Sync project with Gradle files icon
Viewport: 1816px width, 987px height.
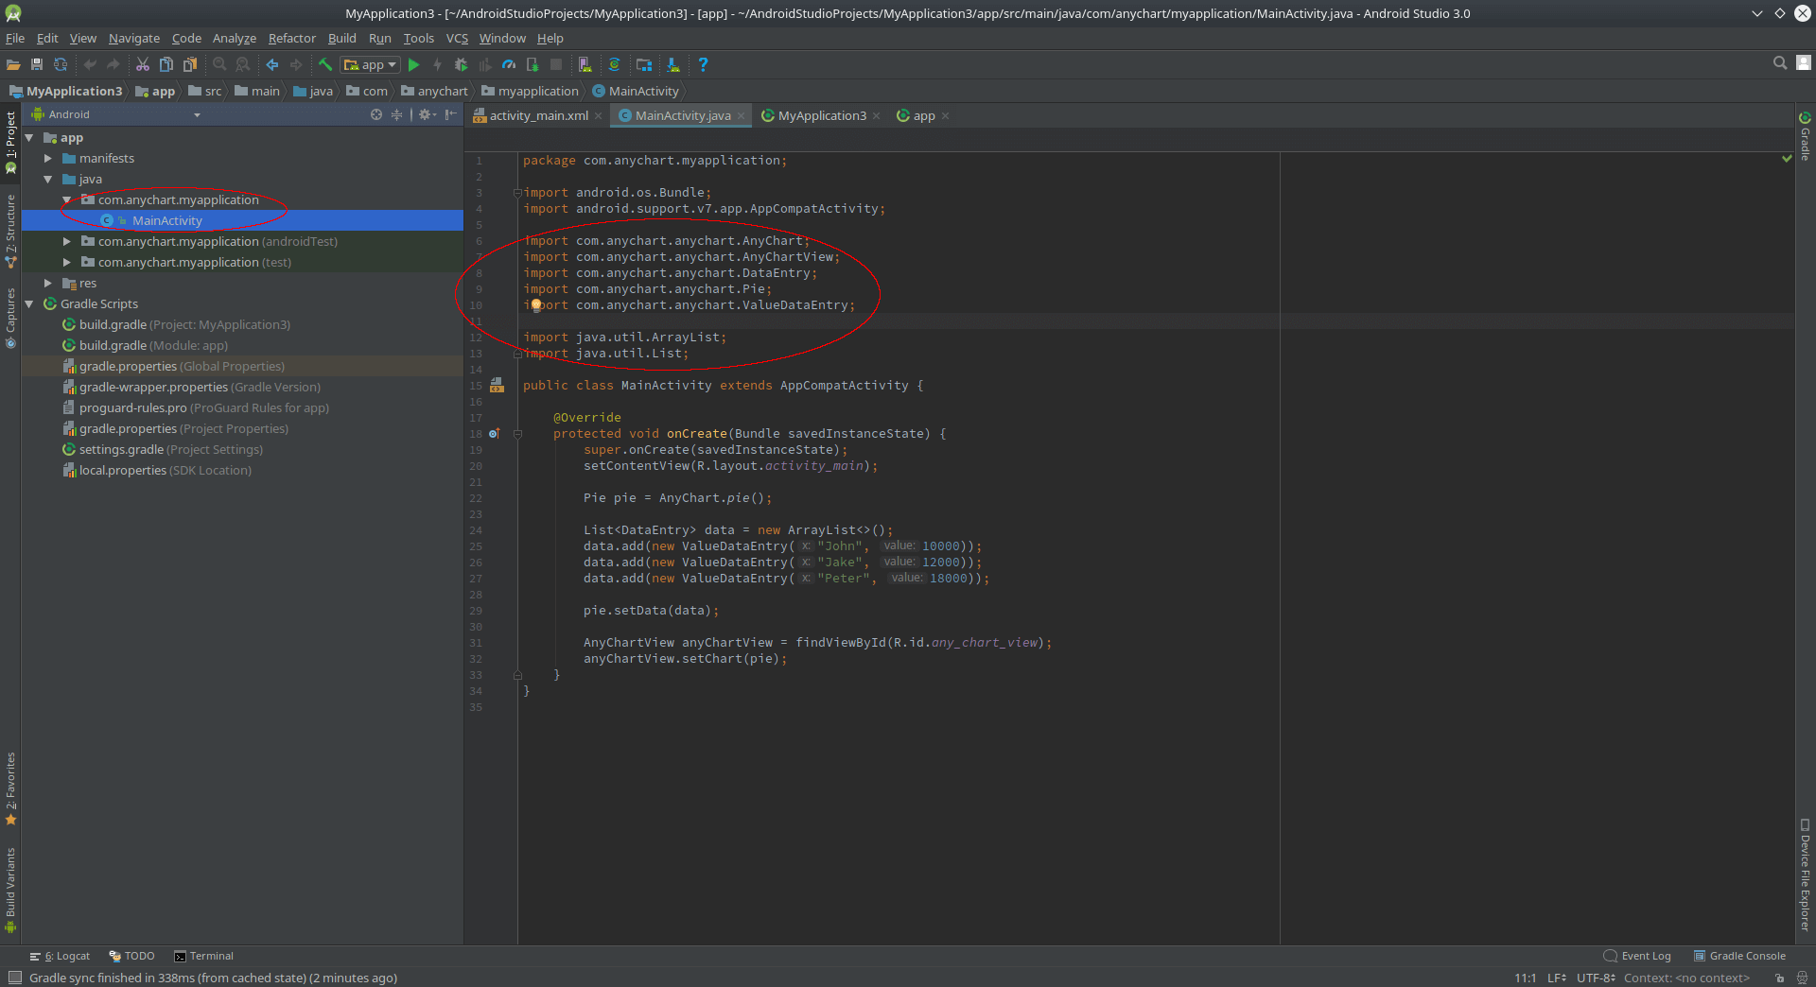614,64
